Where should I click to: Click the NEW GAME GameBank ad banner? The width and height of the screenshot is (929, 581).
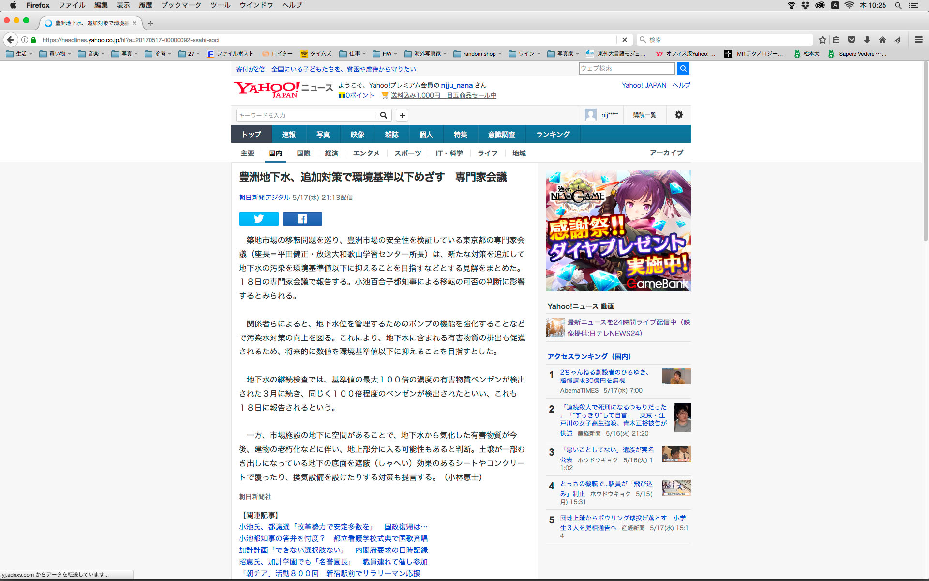pyautogui.click(x=618, y=231)
